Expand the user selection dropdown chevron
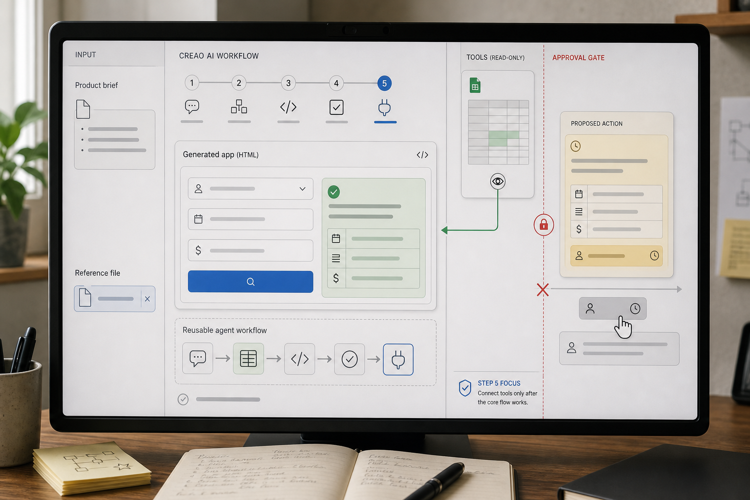The width and height of the screenshot is (750, 500). 302,189
